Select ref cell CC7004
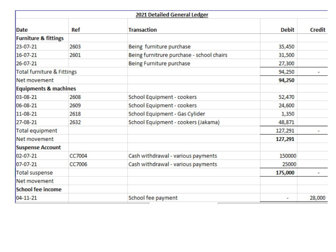Screen dimensions: 336x252 [x=78, y=156]
